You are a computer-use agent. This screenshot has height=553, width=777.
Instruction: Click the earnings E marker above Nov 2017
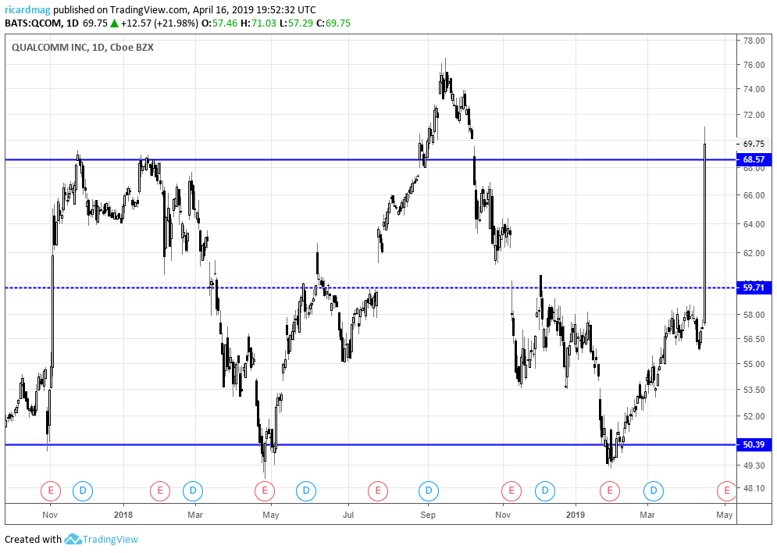point(51,491)
